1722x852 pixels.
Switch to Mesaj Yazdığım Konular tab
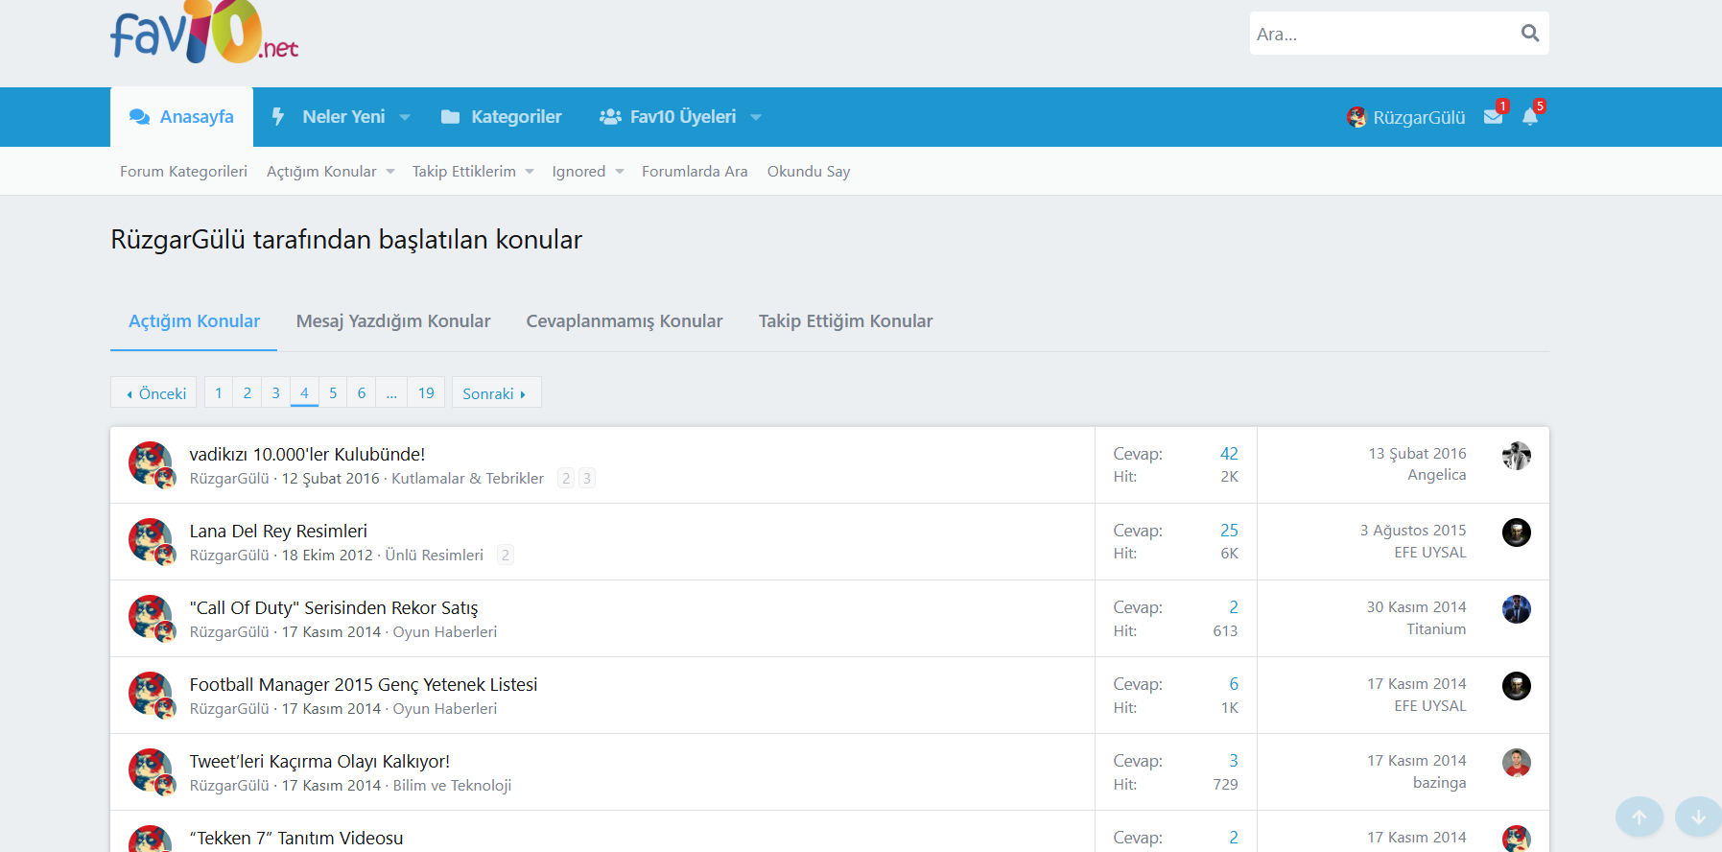pyautogui.click(x=392, y=321)
